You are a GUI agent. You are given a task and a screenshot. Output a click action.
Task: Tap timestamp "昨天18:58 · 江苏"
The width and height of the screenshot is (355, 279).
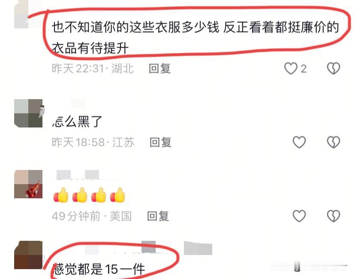[93, 143]
